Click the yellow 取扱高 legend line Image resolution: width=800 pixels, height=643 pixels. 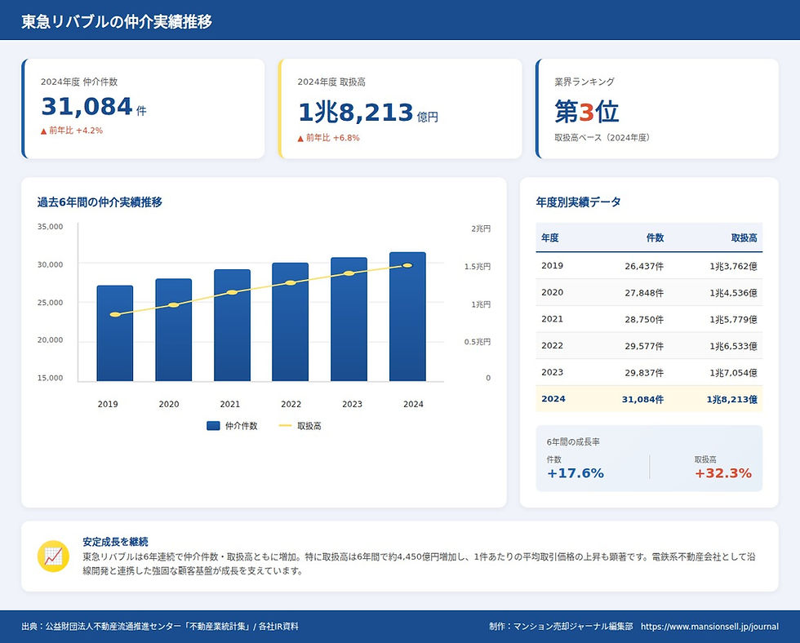tap(285, 426)
